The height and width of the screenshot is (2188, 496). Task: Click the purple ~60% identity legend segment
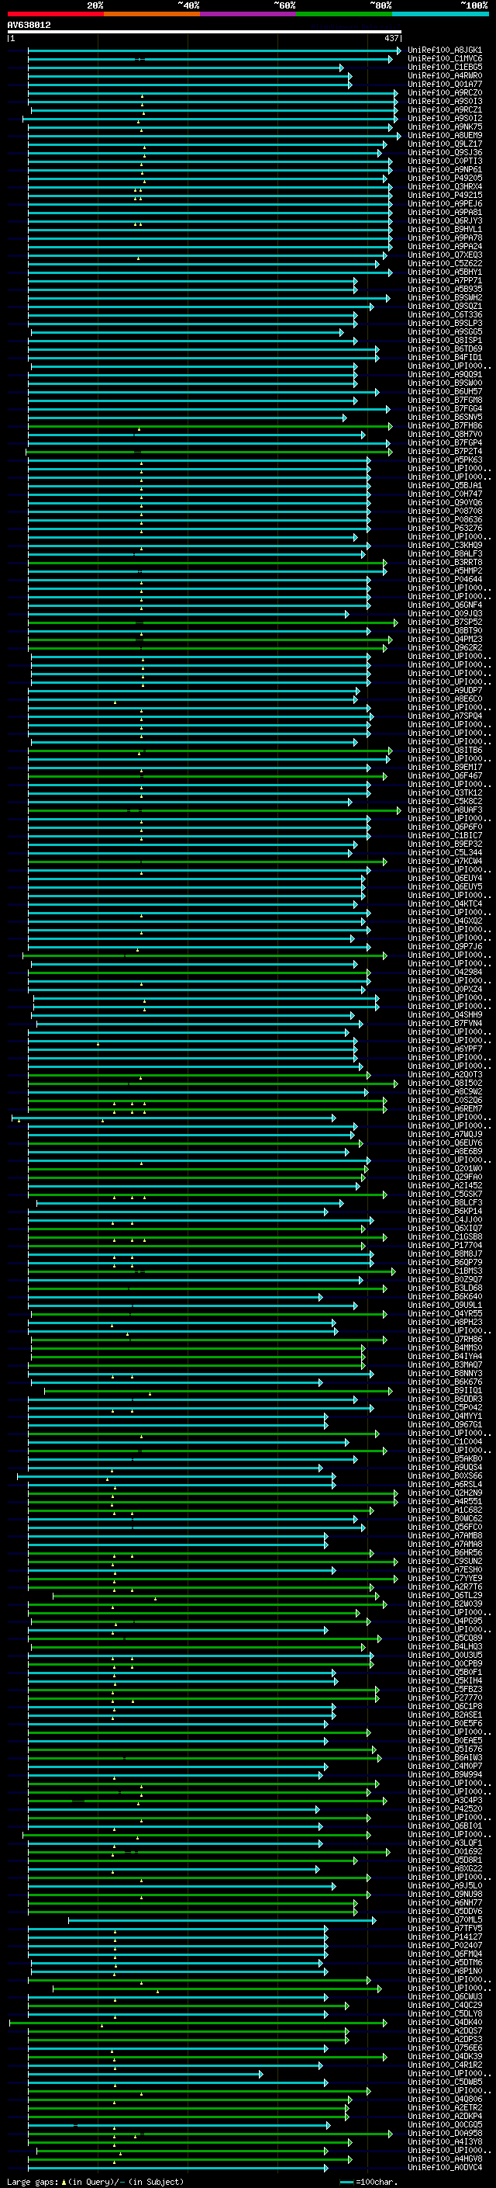[249, 14]
